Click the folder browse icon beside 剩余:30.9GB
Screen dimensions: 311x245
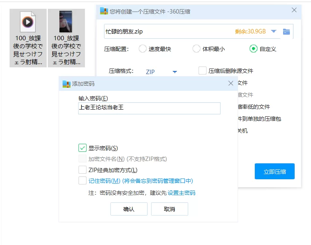(286, 31)
